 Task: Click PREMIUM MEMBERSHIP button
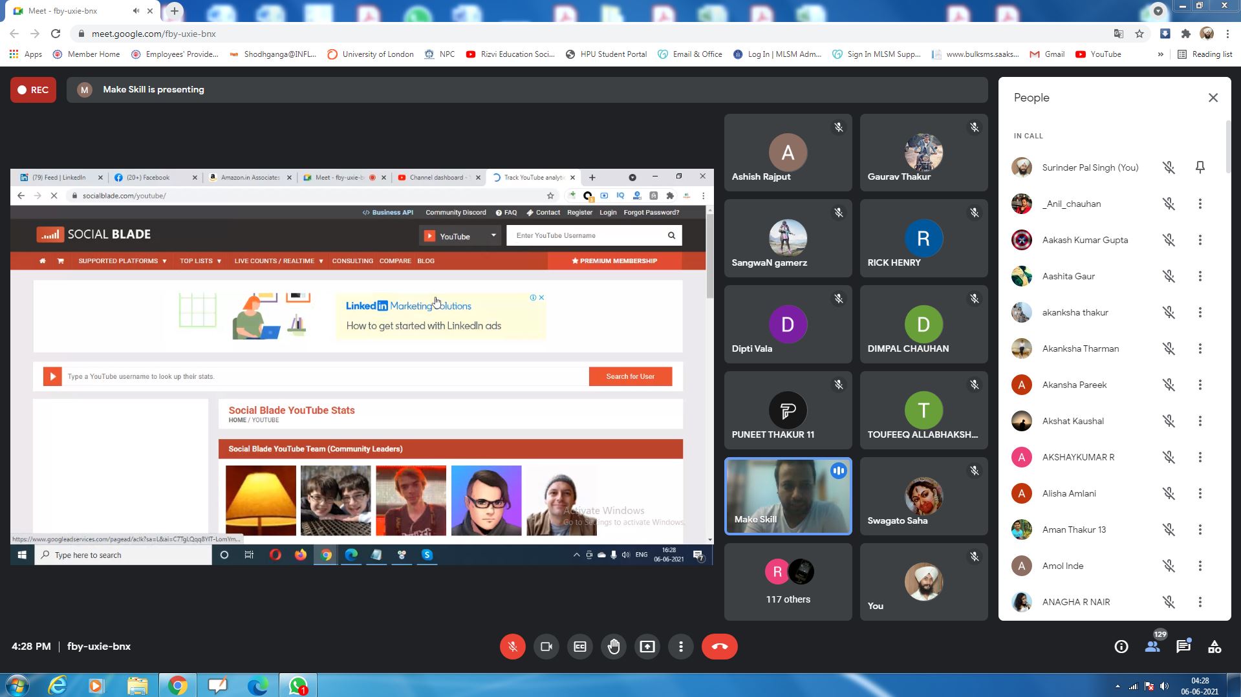[x=614, y=261]
